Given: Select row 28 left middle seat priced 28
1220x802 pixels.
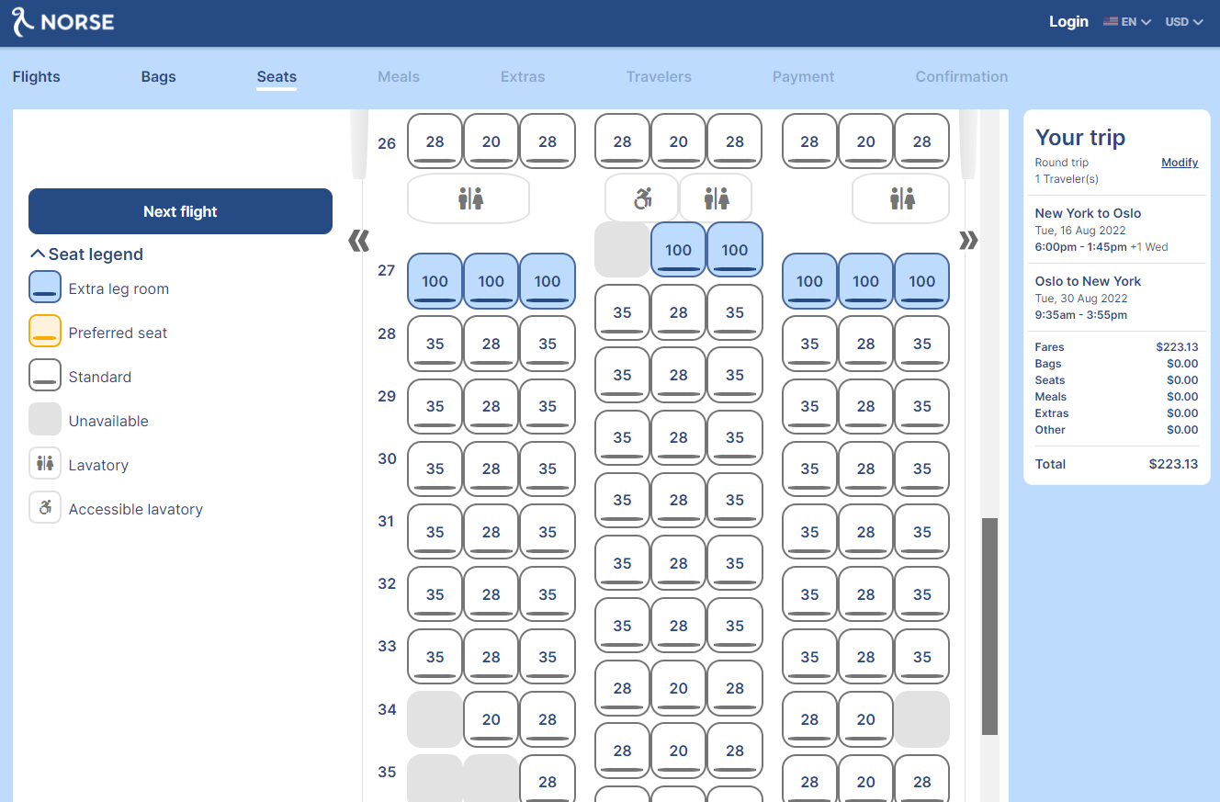Looking at the screenshot, I should click(491, 344).
